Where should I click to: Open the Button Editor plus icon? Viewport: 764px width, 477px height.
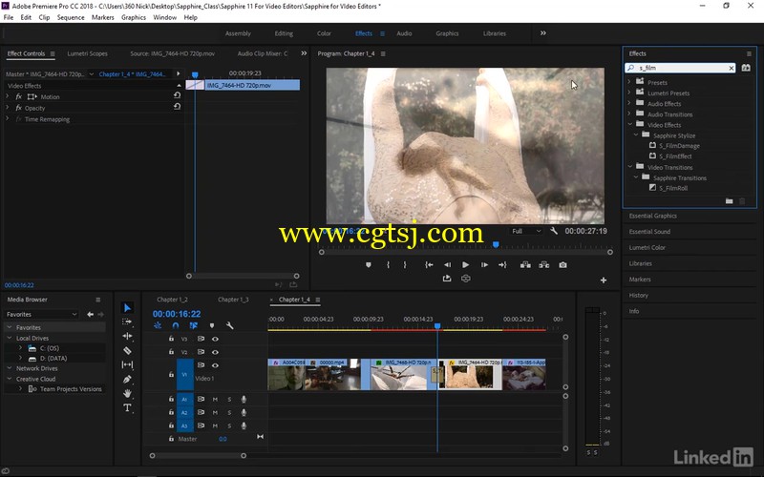pos(604,280)
